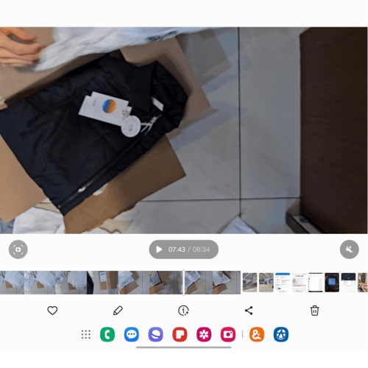Screen dimensions: 368x368
Task: Show video details via info icon
Action: 183,311
